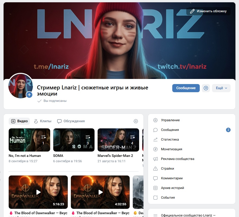The width and height of the screenshot is (239, 217).
Task: Click the community title Стример Lnariz
Action: click(x=92, y=90)
